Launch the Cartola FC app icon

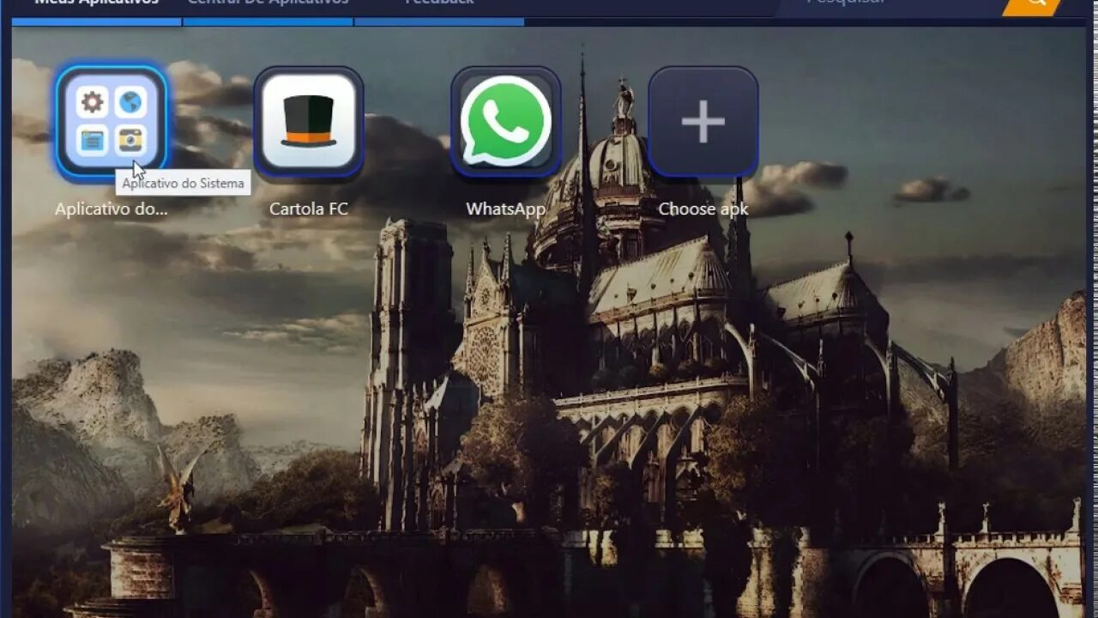coord(309,122)
